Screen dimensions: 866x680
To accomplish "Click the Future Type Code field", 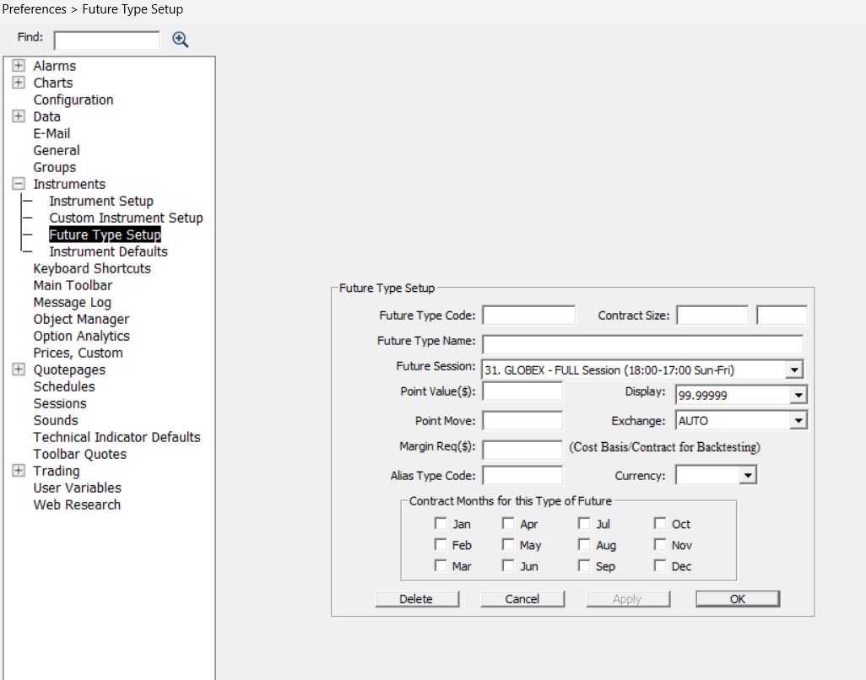I will 528,316.
